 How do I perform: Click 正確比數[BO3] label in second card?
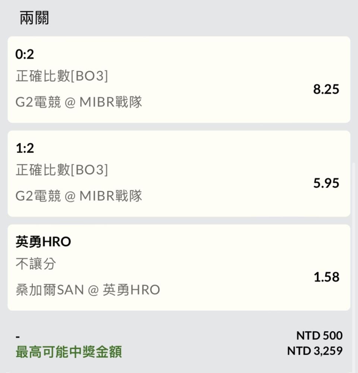(x=62, y=170)
